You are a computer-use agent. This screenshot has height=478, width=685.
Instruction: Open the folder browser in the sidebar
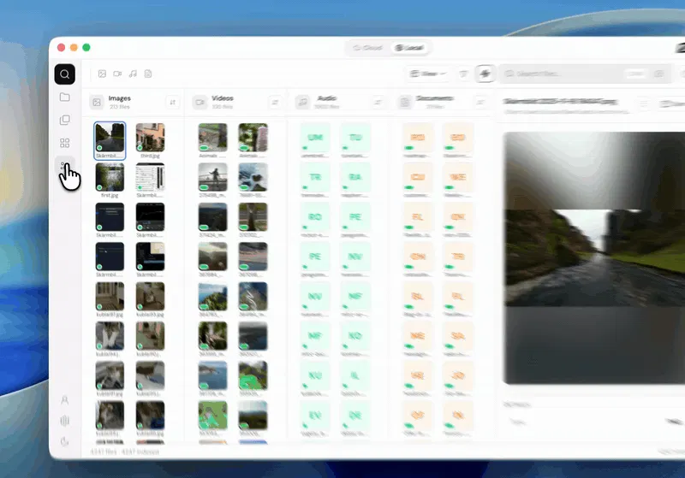(x=65, y=97)
